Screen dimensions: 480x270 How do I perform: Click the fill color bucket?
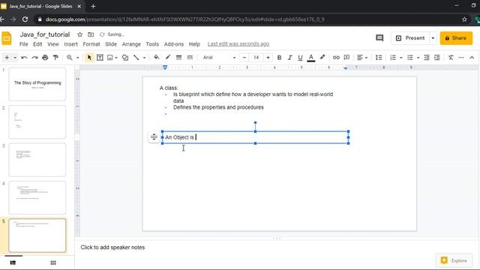pyautogui.click(x=157, y=57)
